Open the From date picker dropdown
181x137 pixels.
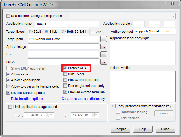(51, 115)
